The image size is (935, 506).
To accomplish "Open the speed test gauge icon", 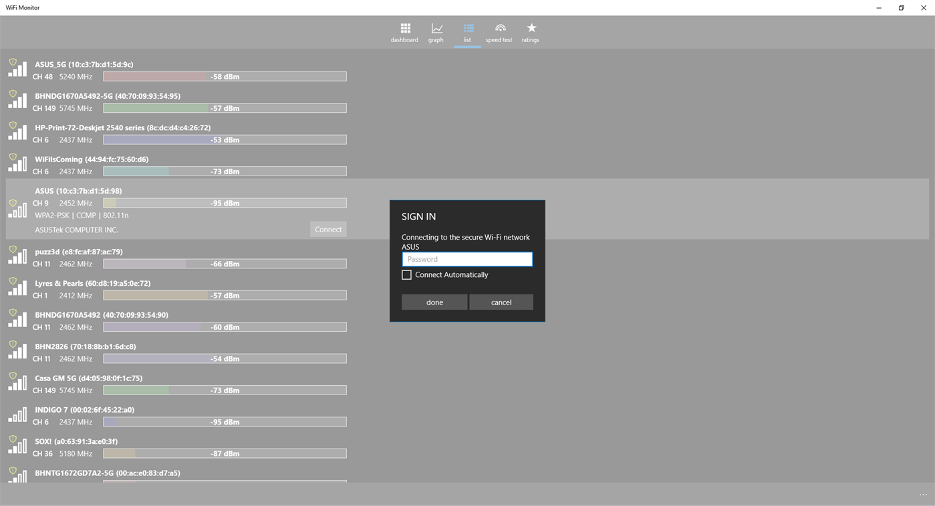I will [x=499, y=32].
